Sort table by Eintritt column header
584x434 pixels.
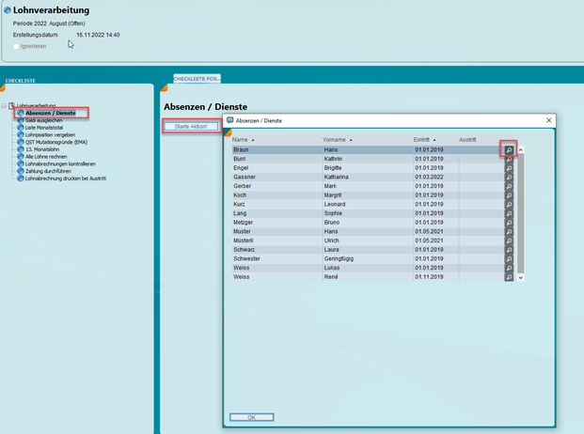coord(427,140)
